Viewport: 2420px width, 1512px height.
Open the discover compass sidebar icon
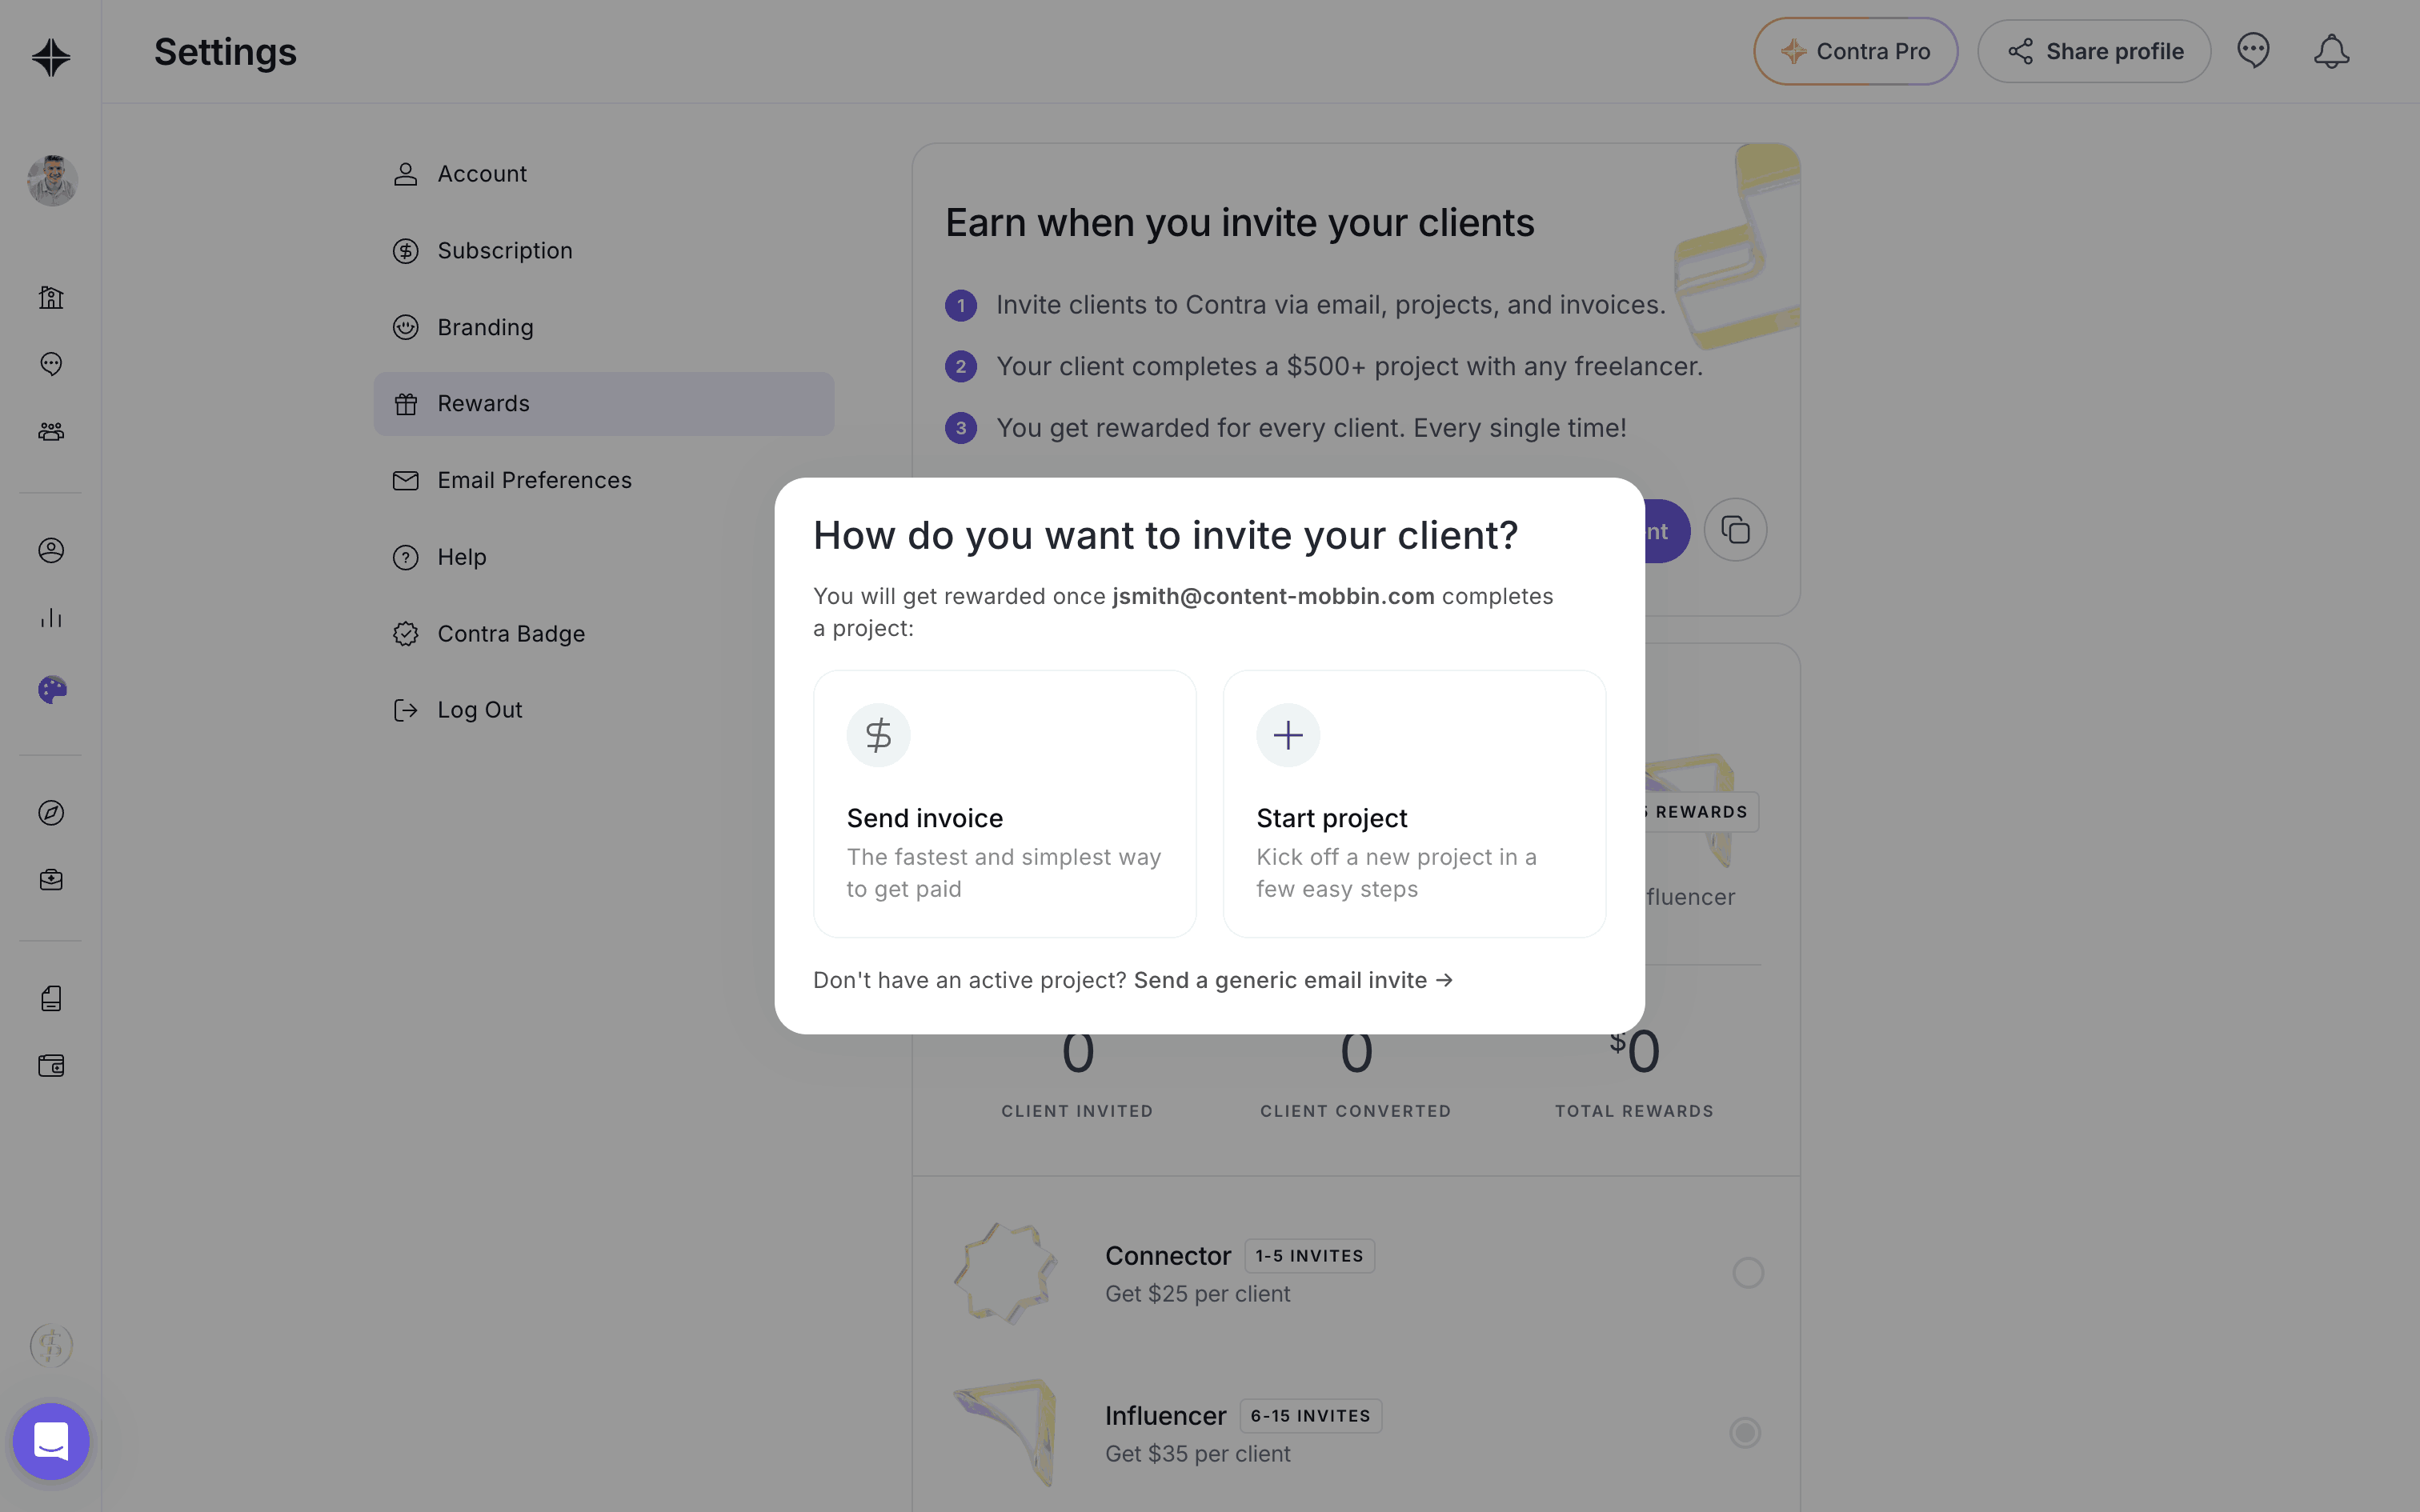pos(51,813)
